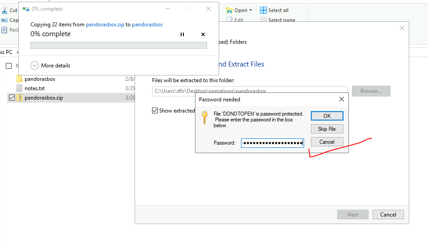Pause the file copy operation
Viewport: 428px width, 250px height.
pyautogui.click(x=182, y=34)
